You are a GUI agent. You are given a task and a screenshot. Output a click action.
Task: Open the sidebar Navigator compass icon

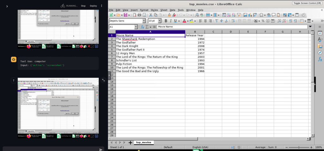[320, 53]
